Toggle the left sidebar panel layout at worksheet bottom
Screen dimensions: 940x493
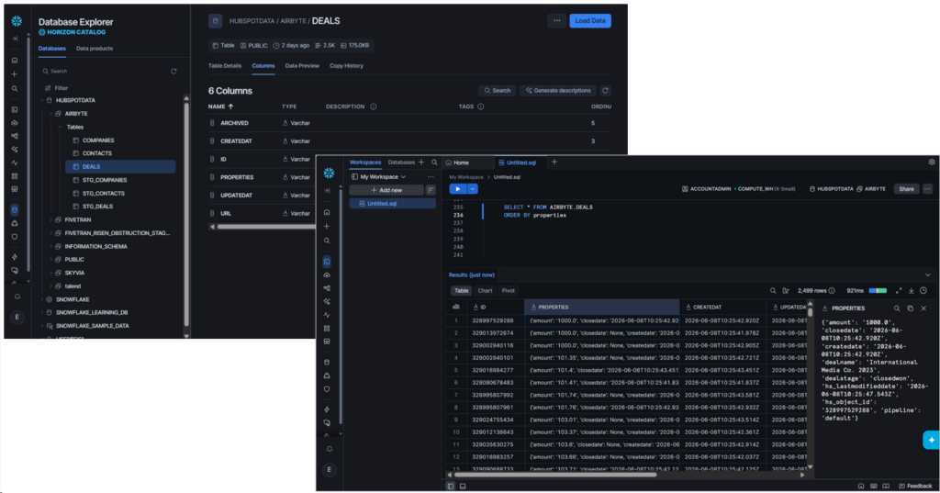451,487
